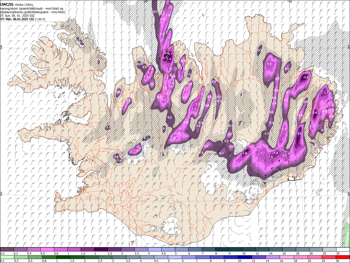Pick the darkest green 1 swatch in lower legend

63,257
